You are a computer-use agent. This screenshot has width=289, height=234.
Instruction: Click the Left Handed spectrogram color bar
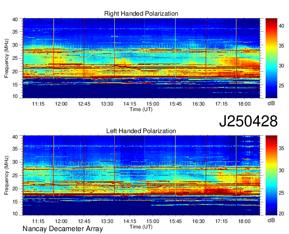[271, 175]
